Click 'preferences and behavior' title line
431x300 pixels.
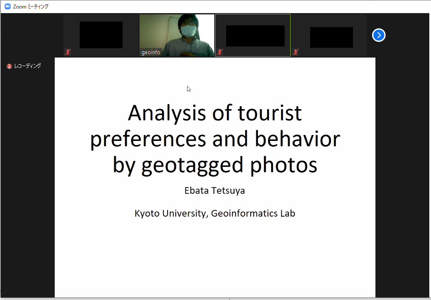click(215, 139)
